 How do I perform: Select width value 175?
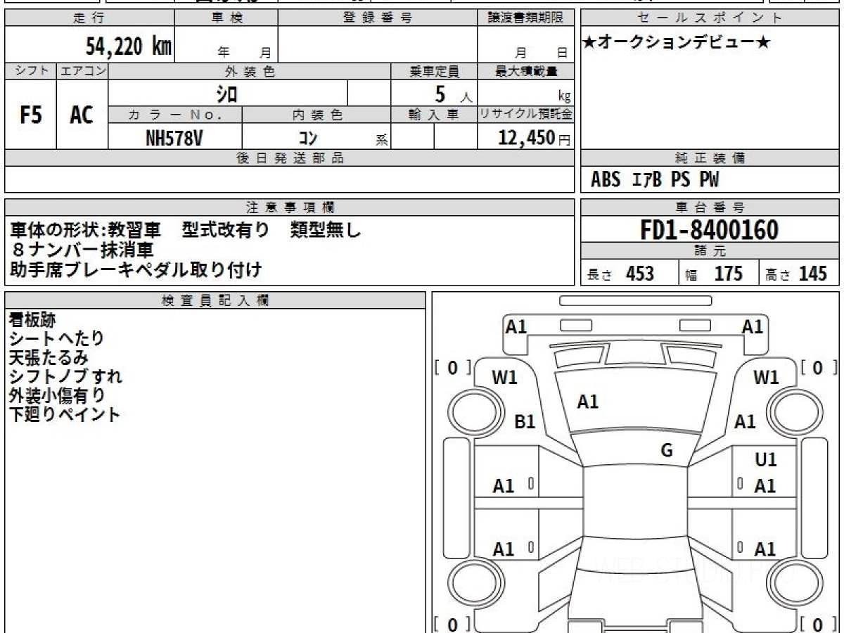click(x=729, y=274)
